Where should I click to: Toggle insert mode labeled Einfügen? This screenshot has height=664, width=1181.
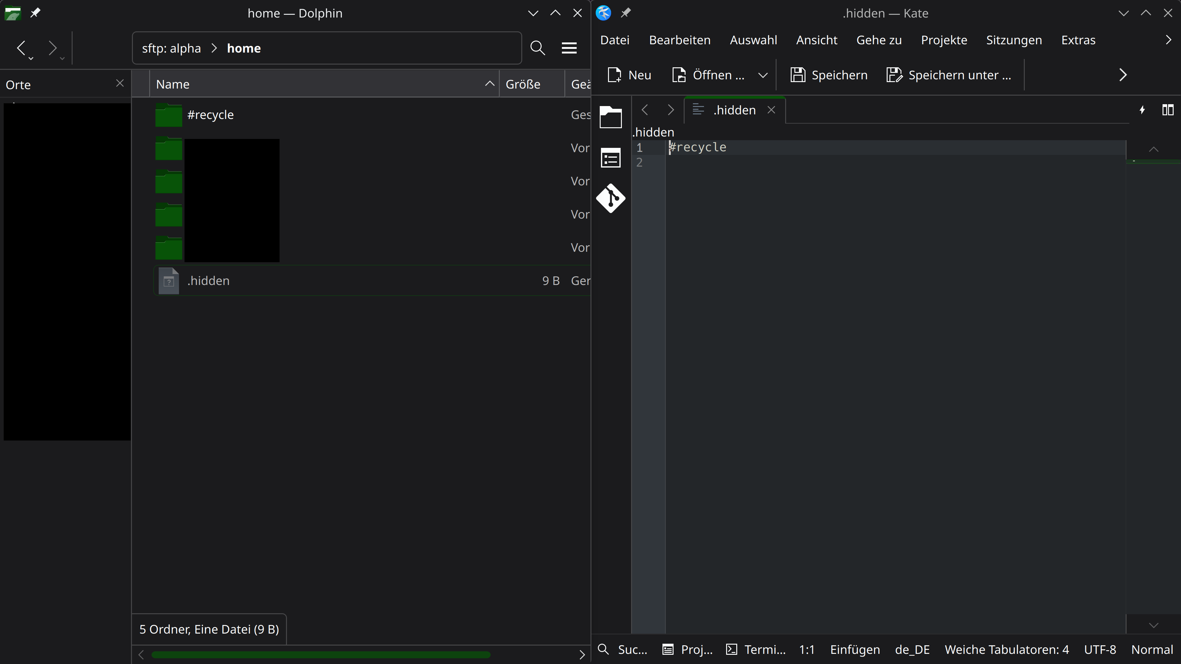coord(855,649)
